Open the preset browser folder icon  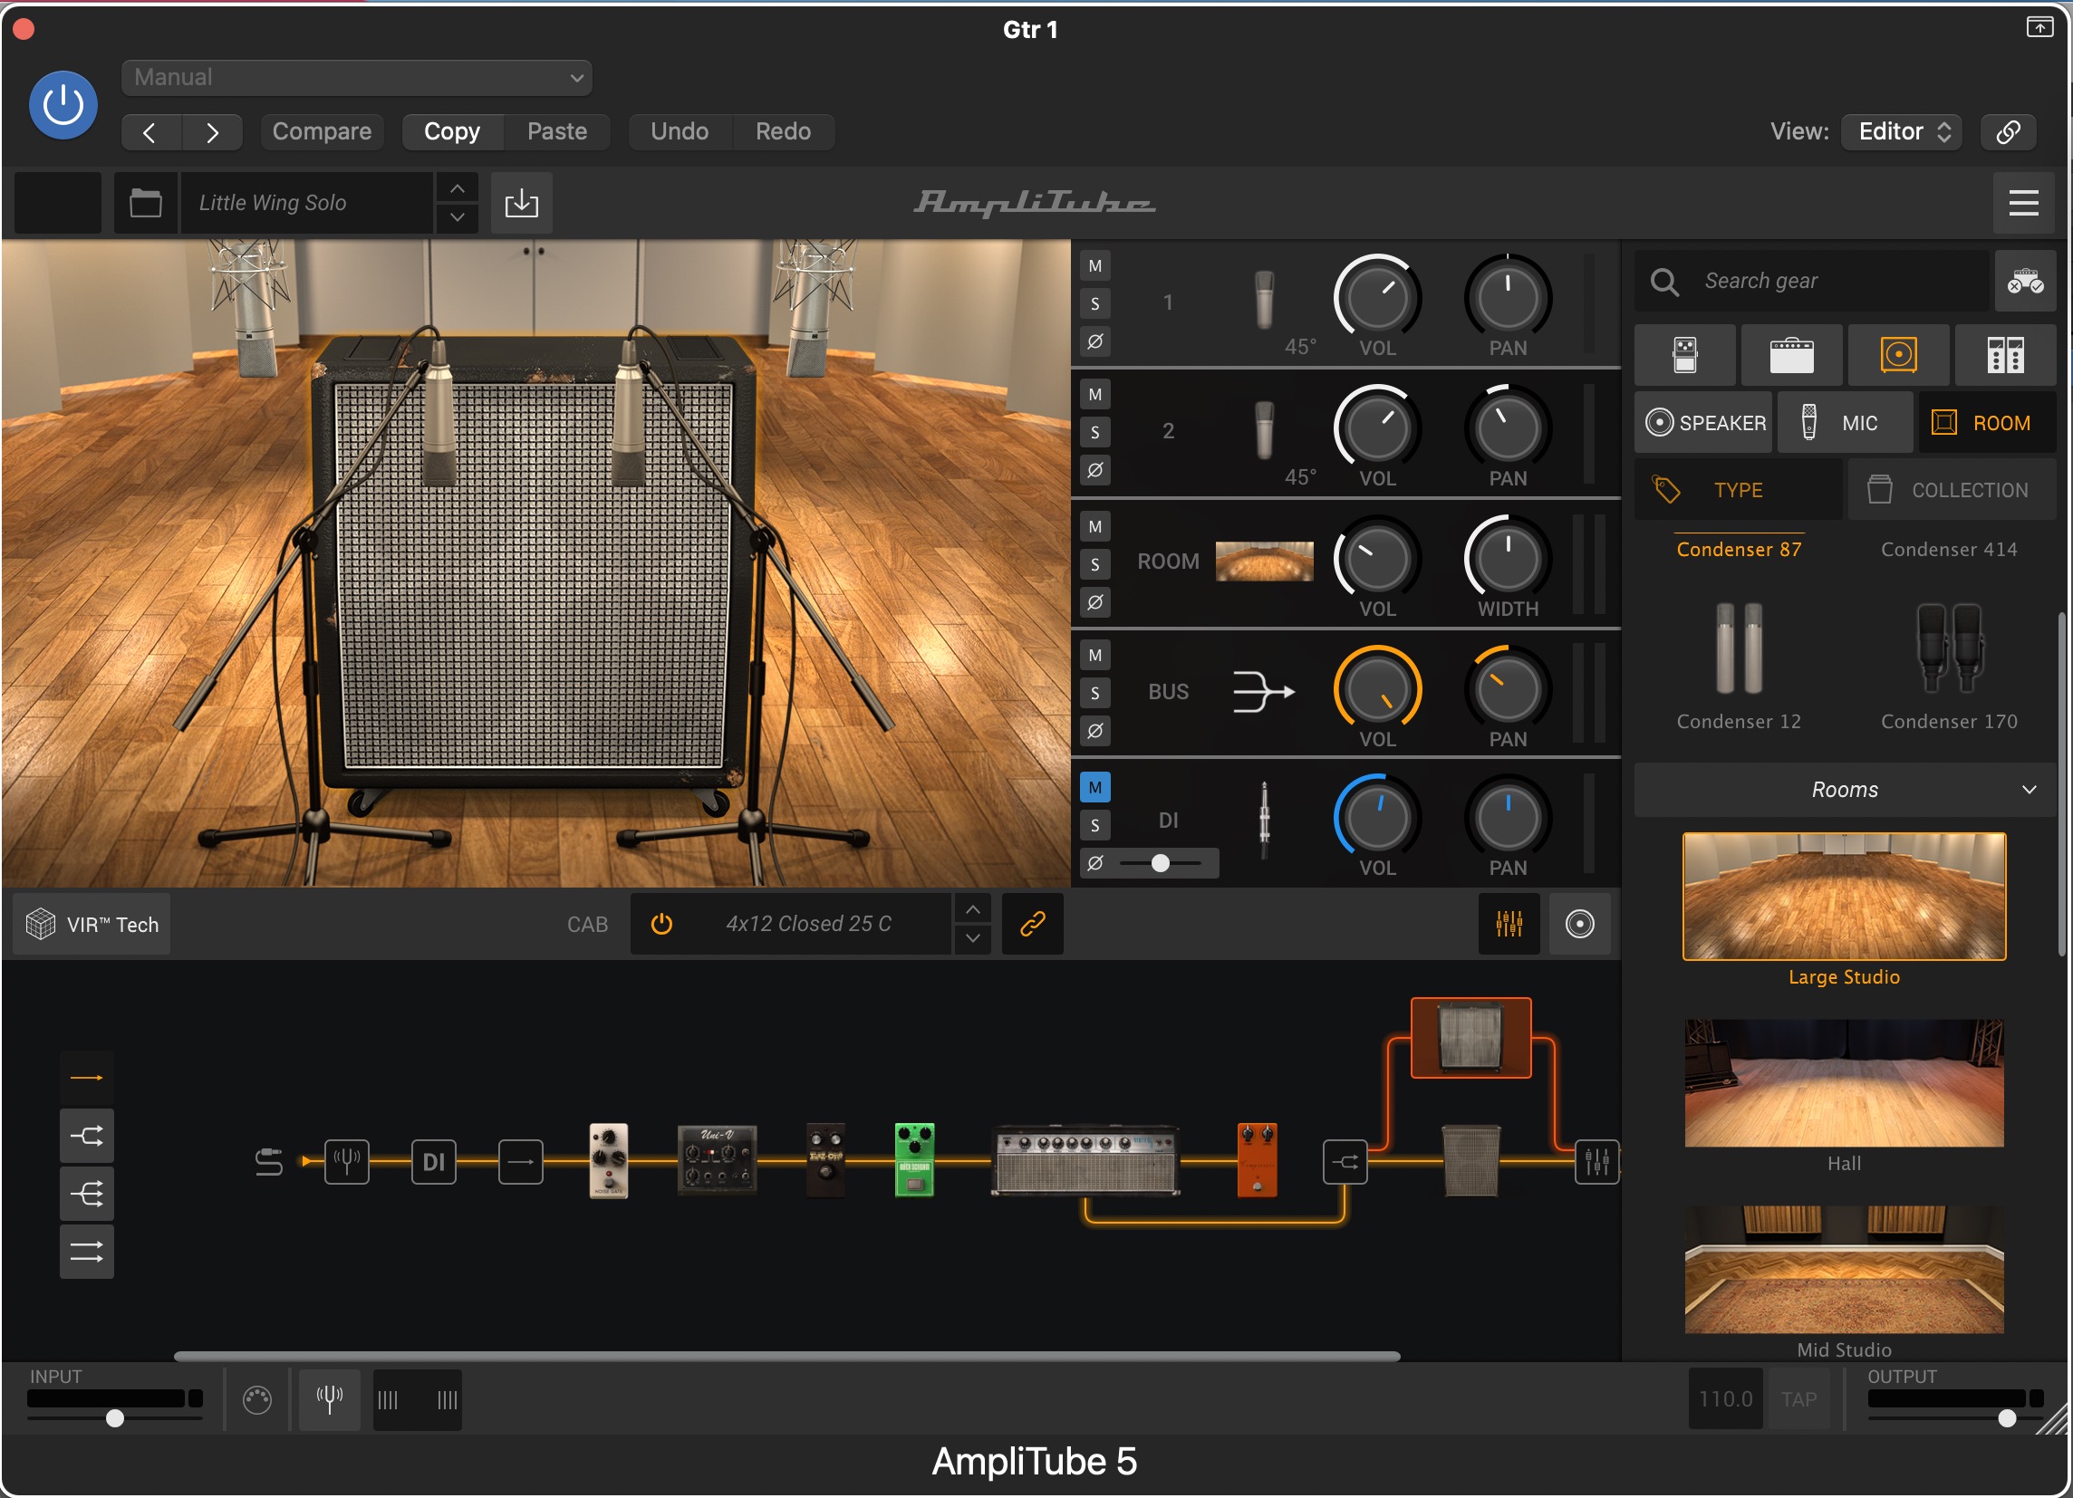pyautogui.click(x=145, y=203)
